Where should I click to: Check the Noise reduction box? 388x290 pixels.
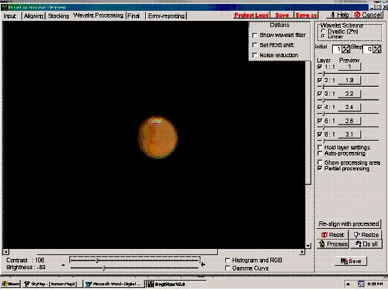[x=255, y=55]
